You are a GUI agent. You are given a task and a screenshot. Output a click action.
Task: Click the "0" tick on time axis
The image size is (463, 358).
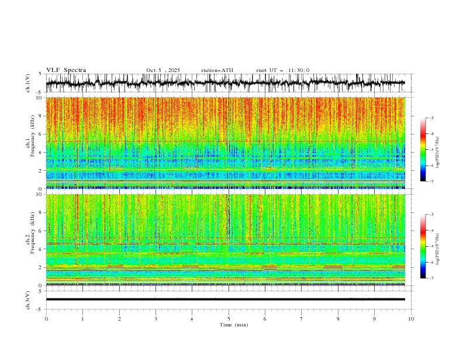click(46, 319)
